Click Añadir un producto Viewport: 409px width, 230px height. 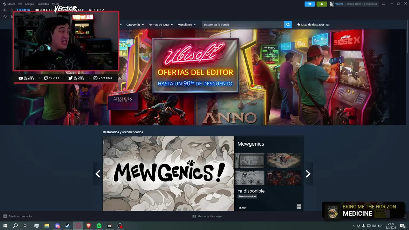click(x=17, y=216)
